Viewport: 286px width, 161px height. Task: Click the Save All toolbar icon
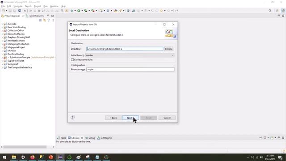point(14,11)
